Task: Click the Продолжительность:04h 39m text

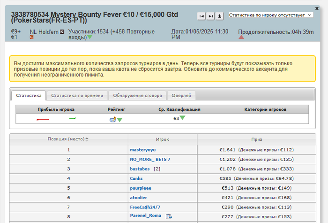Action: [x=276, y=32]
